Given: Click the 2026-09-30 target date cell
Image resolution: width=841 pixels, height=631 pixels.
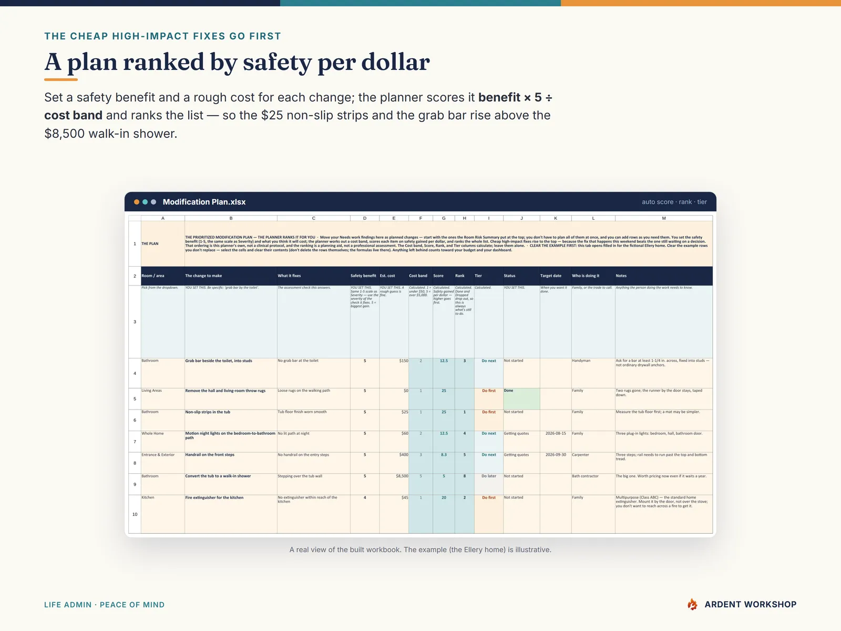Looking at the screenshot, I should pos(556,463).
